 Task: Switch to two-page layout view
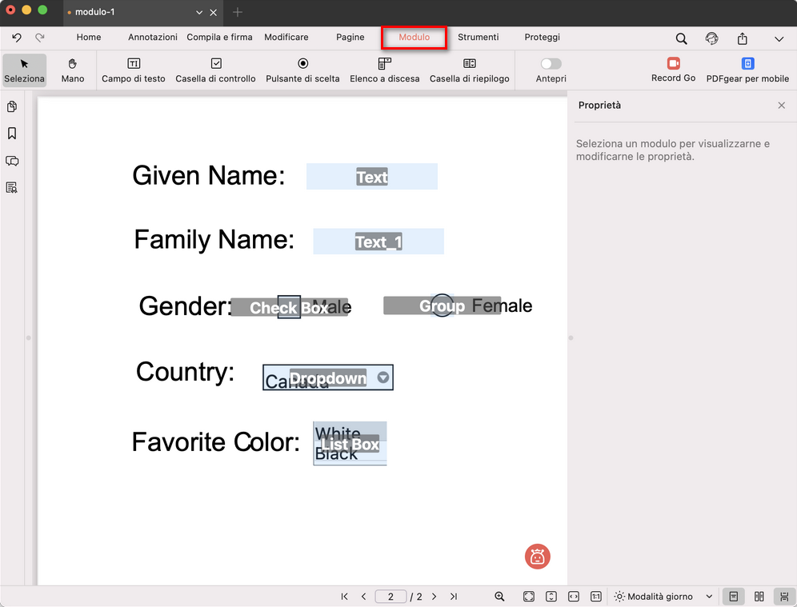[x=759, y=597]
